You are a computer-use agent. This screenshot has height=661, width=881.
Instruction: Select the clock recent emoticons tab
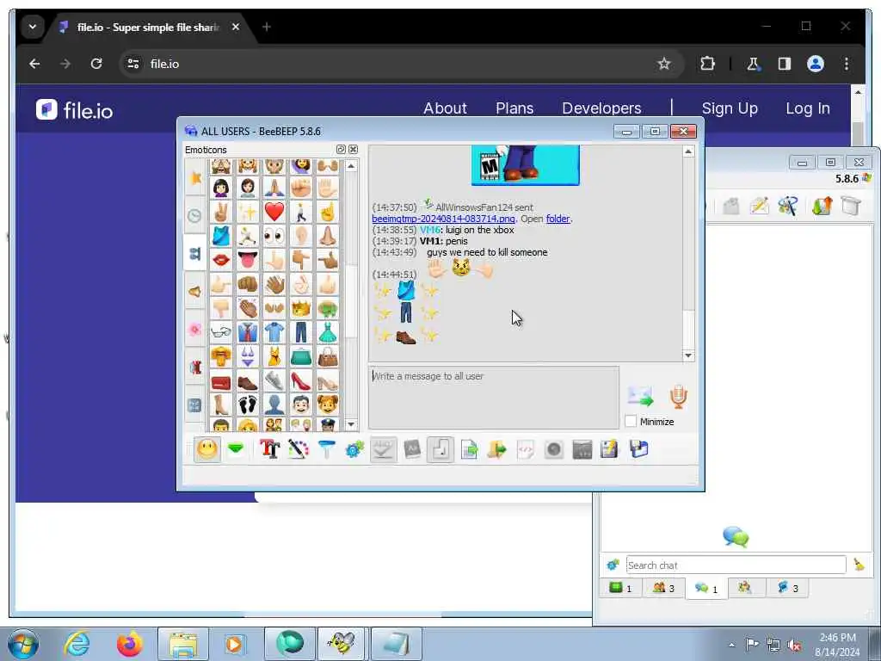(195, 216)
